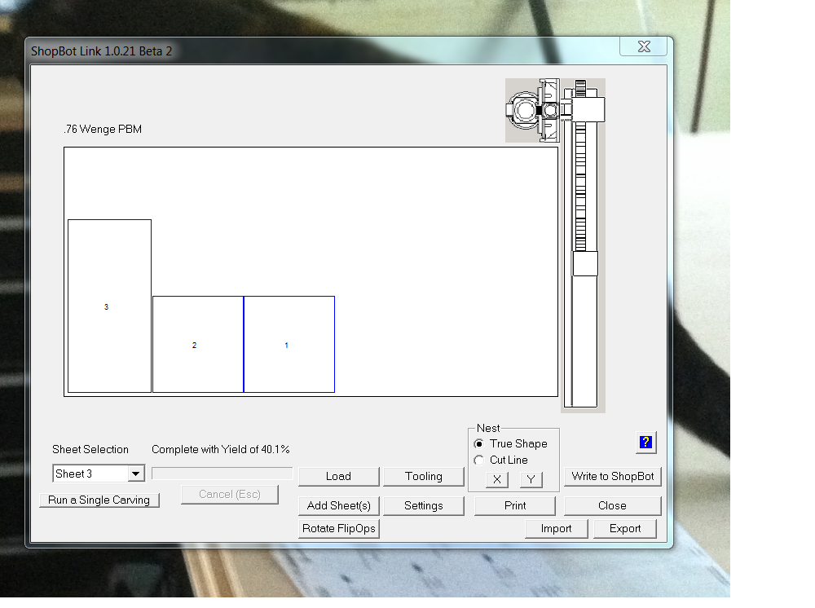Viewport: 815px width, 608px height.
Task: Click the Export button
Action: click(x=625, y=529)
